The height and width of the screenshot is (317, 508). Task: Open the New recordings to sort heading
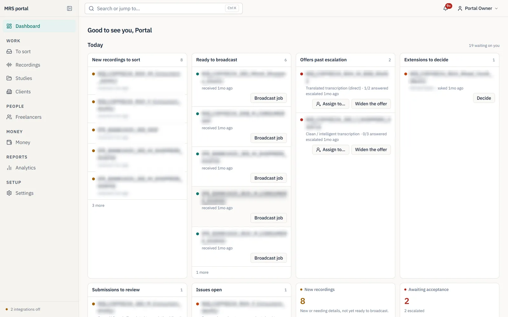116,60
